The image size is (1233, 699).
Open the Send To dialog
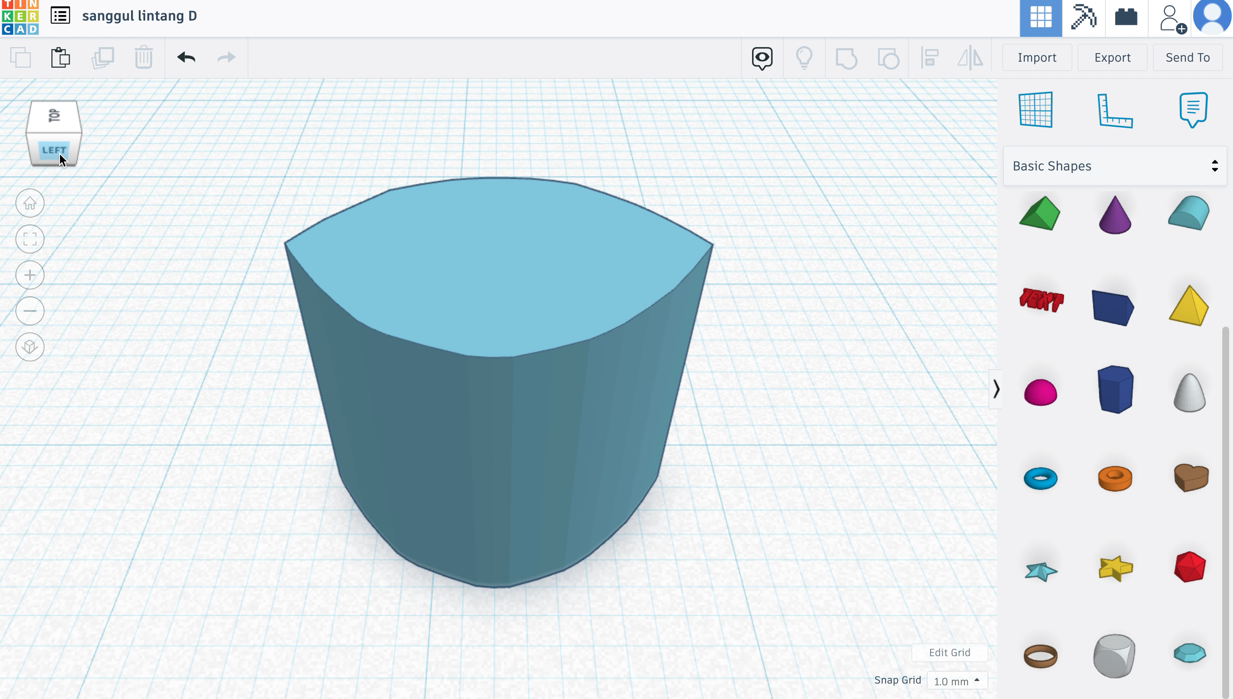click(x=1188, y=58)
